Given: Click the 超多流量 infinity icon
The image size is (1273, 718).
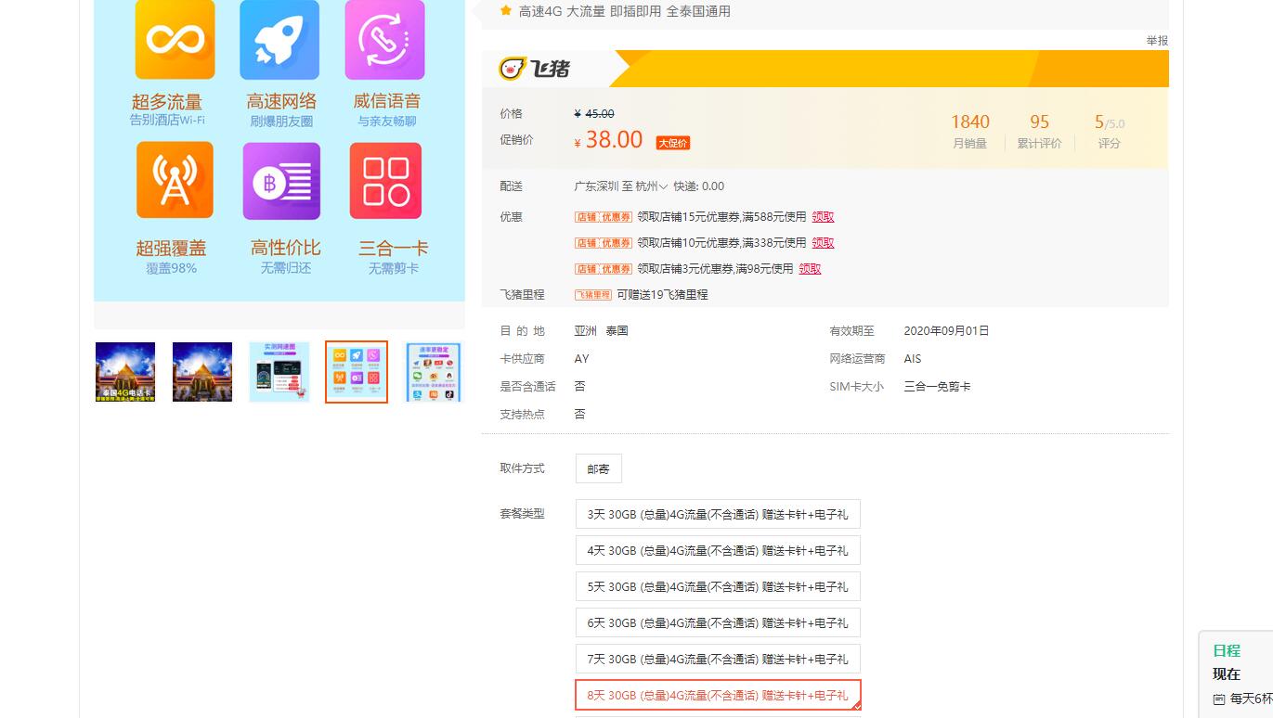Looking at the screenshot, I should tap(174, 39).
